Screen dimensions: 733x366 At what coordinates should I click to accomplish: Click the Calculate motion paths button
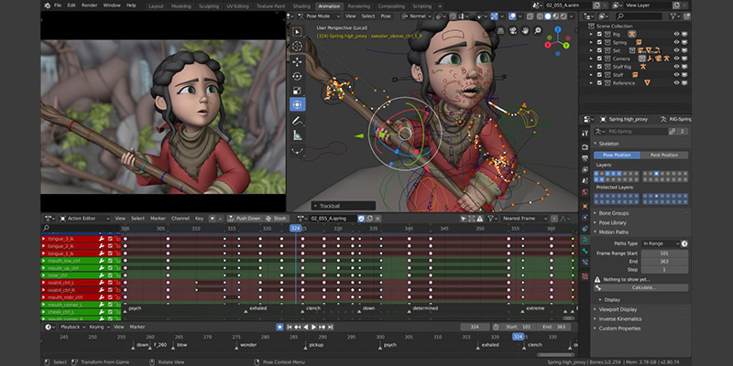[x=640, y=287]
